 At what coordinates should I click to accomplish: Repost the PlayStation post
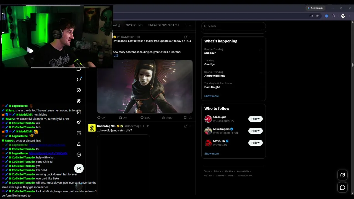pyautogui.click(x=123, y=118)
